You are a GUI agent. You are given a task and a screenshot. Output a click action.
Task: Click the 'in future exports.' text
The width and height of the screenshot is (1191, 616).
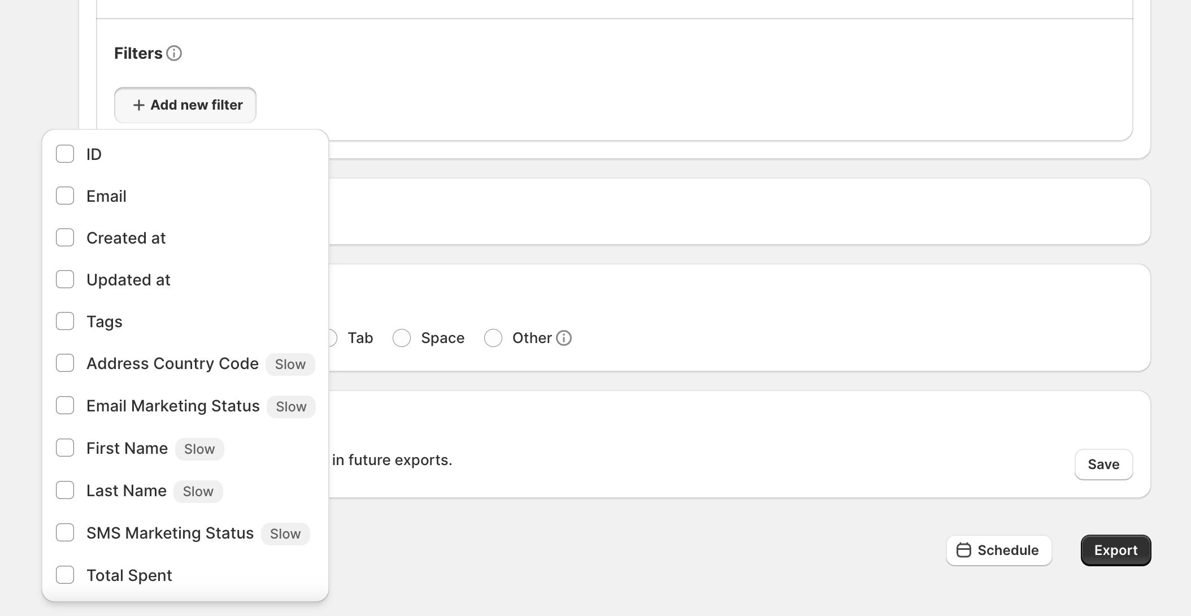[x=392, y=460]
